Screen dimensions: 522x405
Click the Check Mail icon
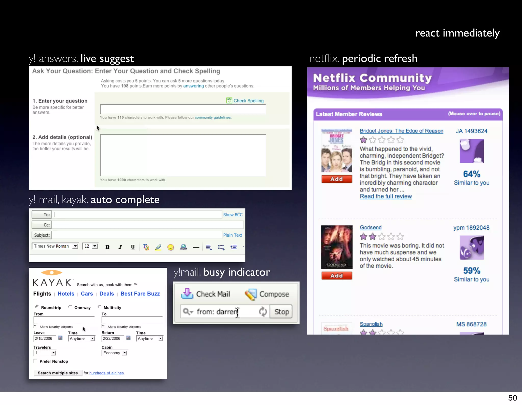(187, 293)
